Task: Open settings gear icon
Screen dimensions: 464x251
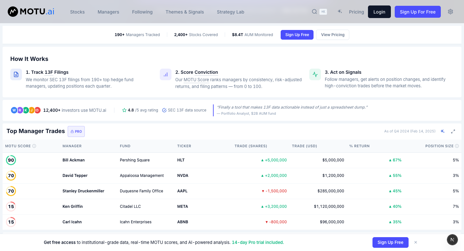Action: (450, 12)
